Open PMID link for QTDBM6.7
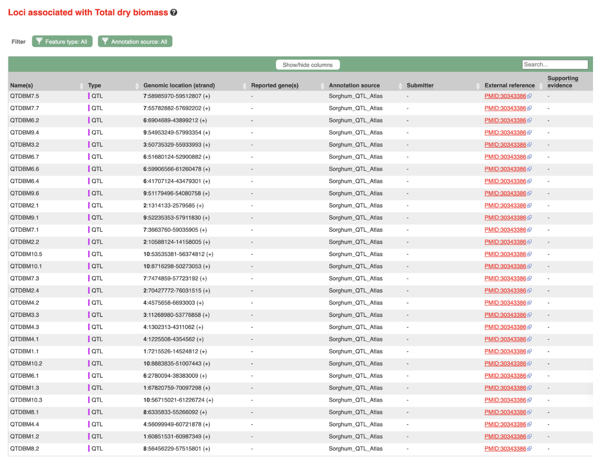 click(x=505, y=157)
